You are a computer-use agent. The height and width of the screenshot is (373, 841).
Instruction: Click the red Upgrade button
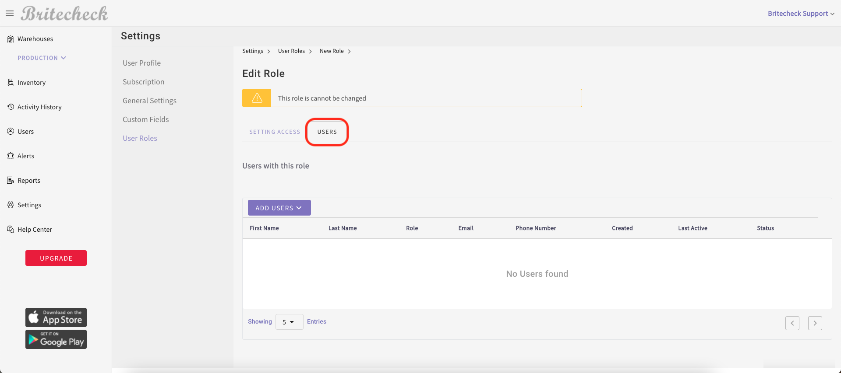(x=56, y=258)
